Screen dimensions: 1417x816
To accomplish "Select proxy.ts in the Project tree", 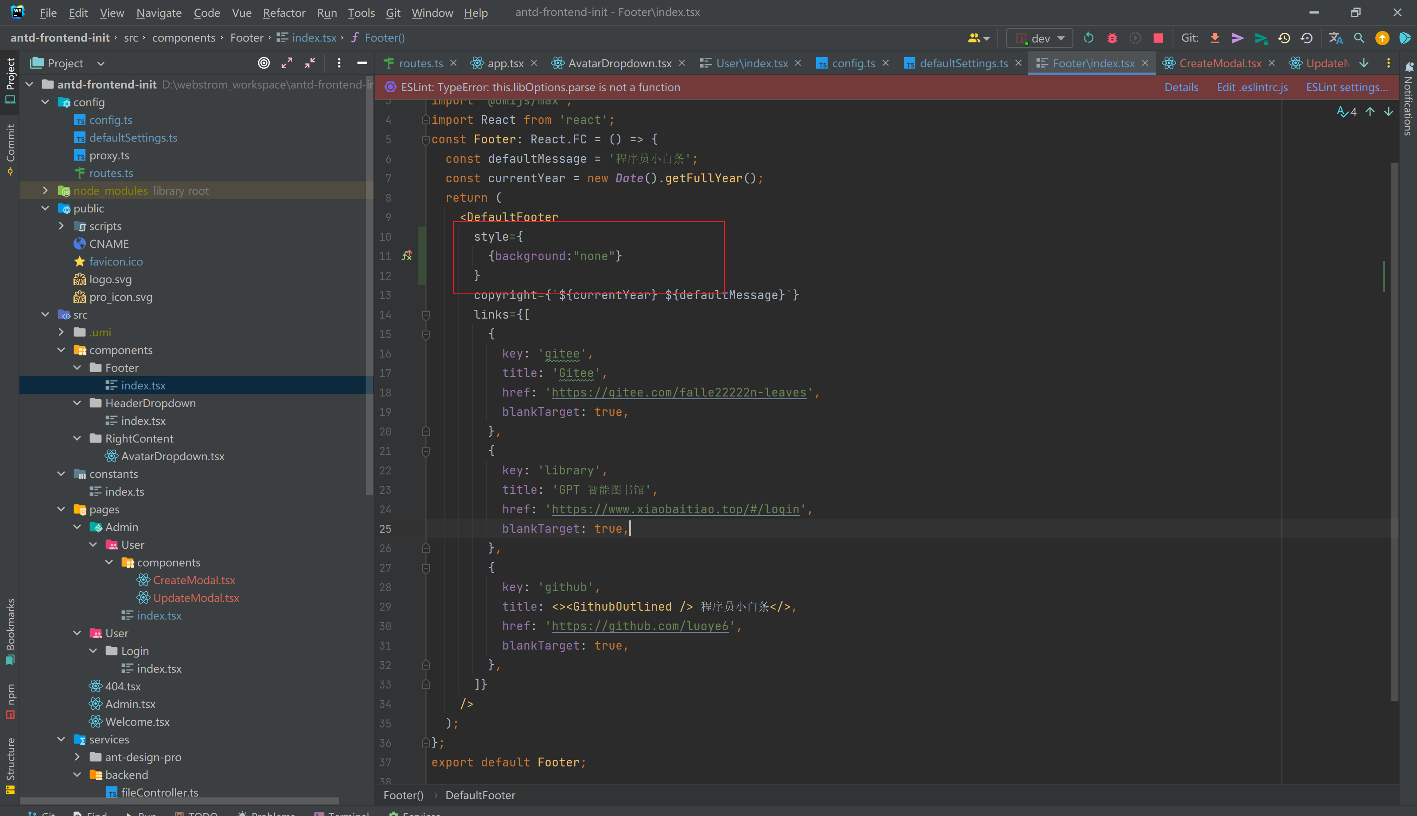I will [109, 155].
